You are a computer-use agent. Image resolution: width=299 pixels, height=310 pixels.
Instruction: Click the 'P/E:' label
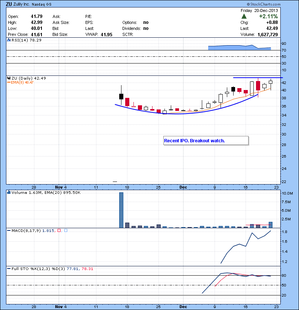89,16
